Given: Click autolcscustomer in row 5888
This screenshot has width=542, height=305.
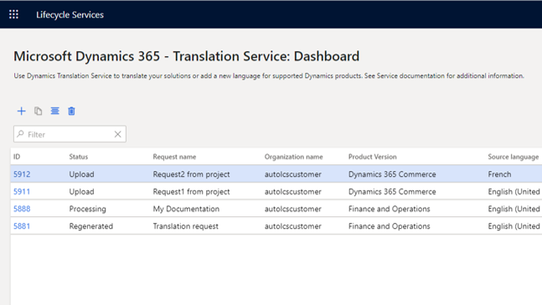Looking at the screenshot, I should [292, 209].
